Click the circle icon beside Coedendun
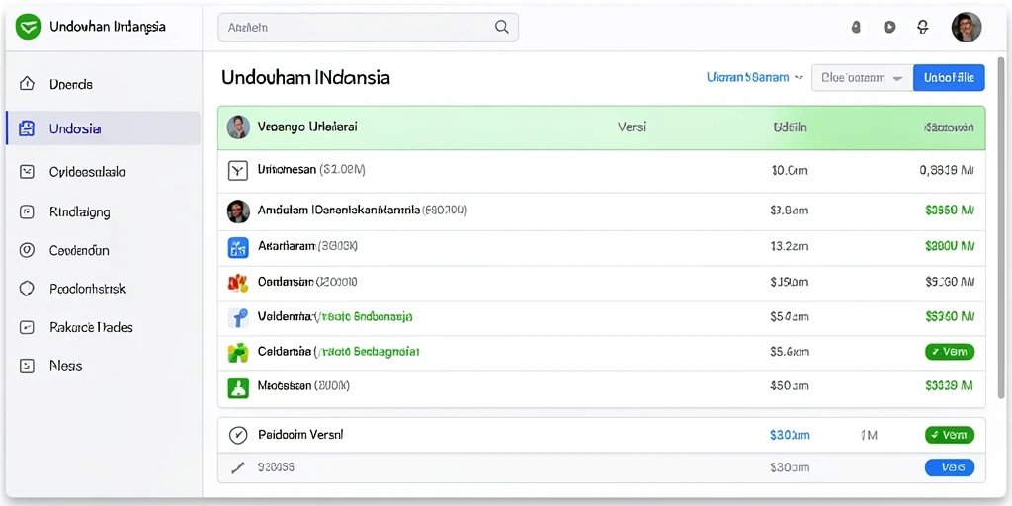This screenshot has width=1012, height=506. (27, 250)
